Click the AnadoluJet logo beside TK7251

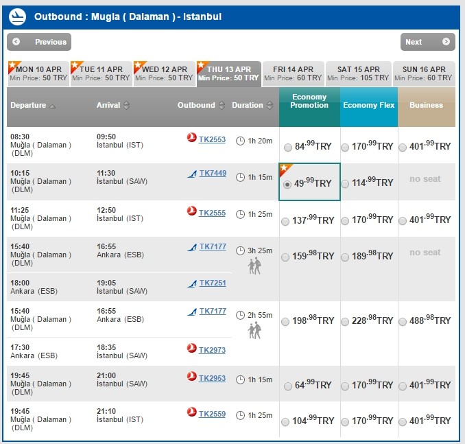[x=191, y=283]
